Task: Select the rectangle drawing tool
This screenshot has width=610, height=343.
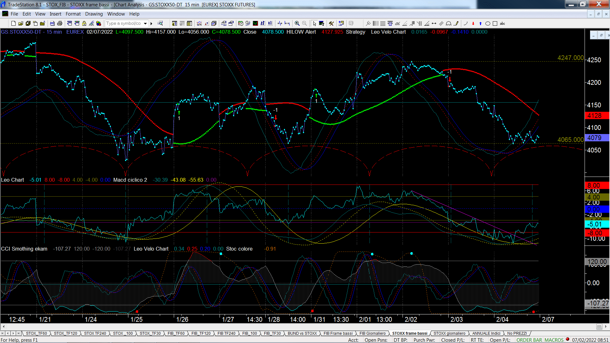Action: coord(495,24)
